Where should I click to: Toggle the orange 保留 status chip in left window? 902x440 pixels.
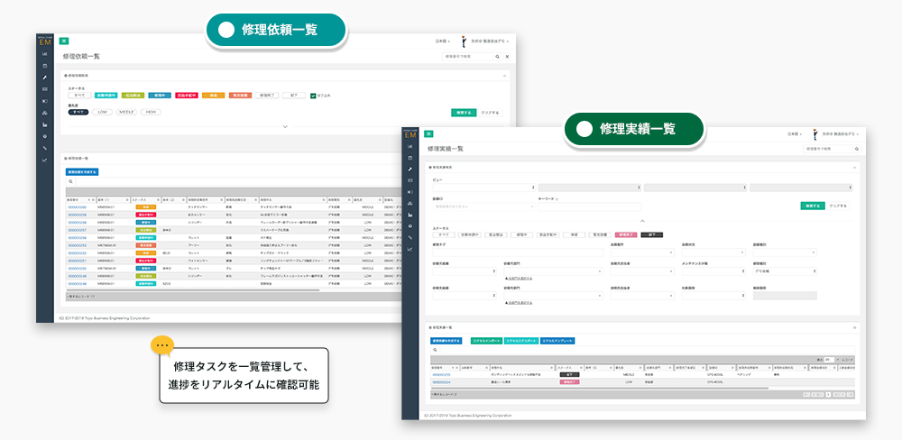point(214,96)
